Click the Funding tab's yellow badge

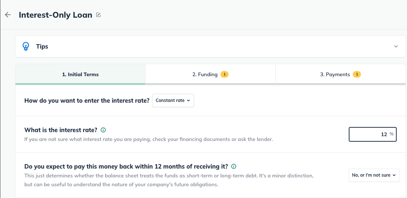225,74
